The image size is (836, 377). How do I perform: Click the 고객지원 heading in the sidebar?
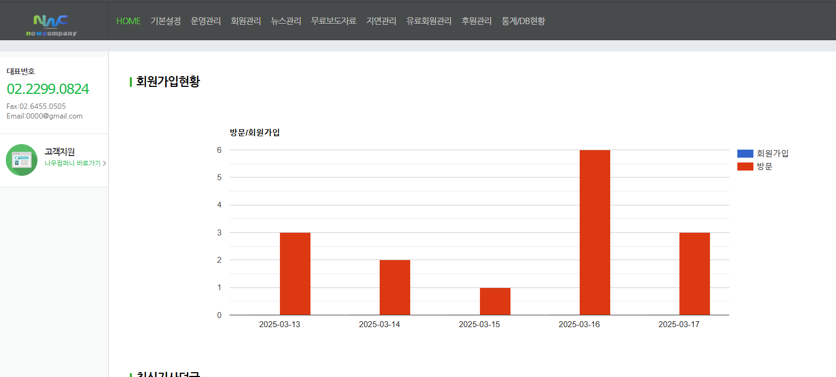point(60,152)
